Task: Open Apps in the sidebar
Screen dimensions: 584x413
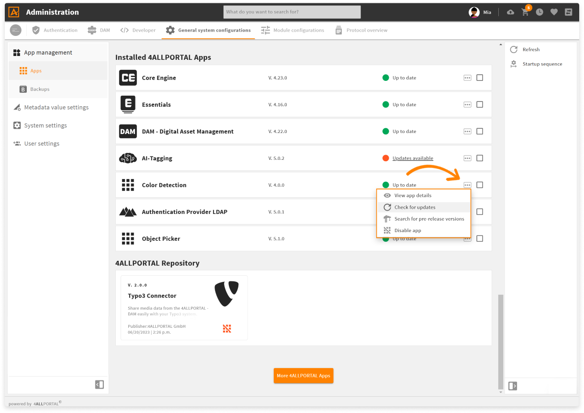Action: click(x=58, y=71)
